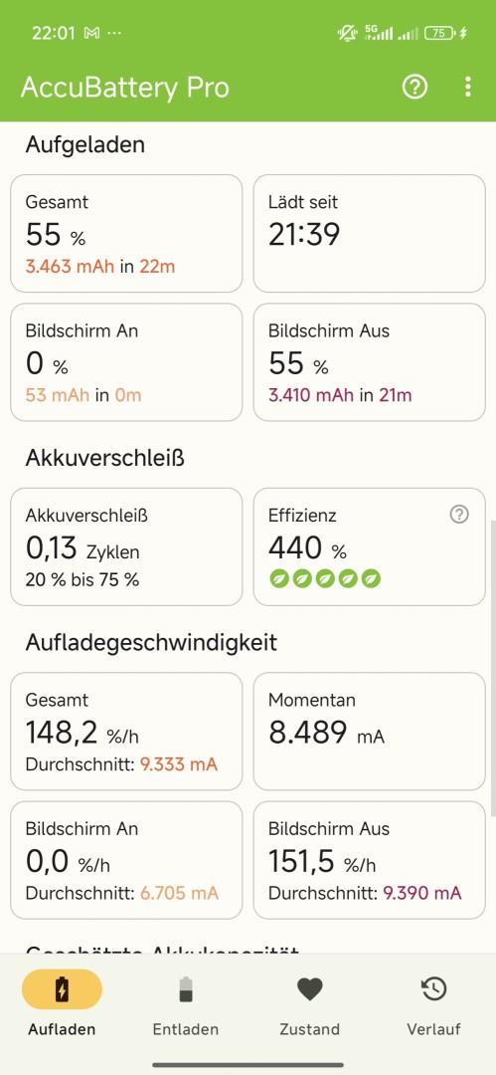The image size is (496, 1075).
Task: Tap the Akkuverschleiß 0,13 Zyklen card
Action: pyautogui.click(x=126, y=546)
